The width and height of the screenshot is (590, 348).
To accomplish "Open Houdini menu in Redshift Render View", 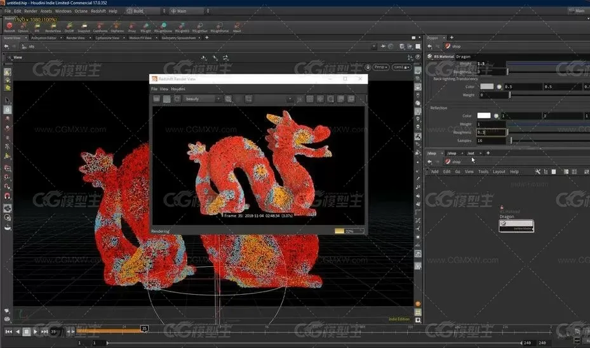I will pos(178,89).
